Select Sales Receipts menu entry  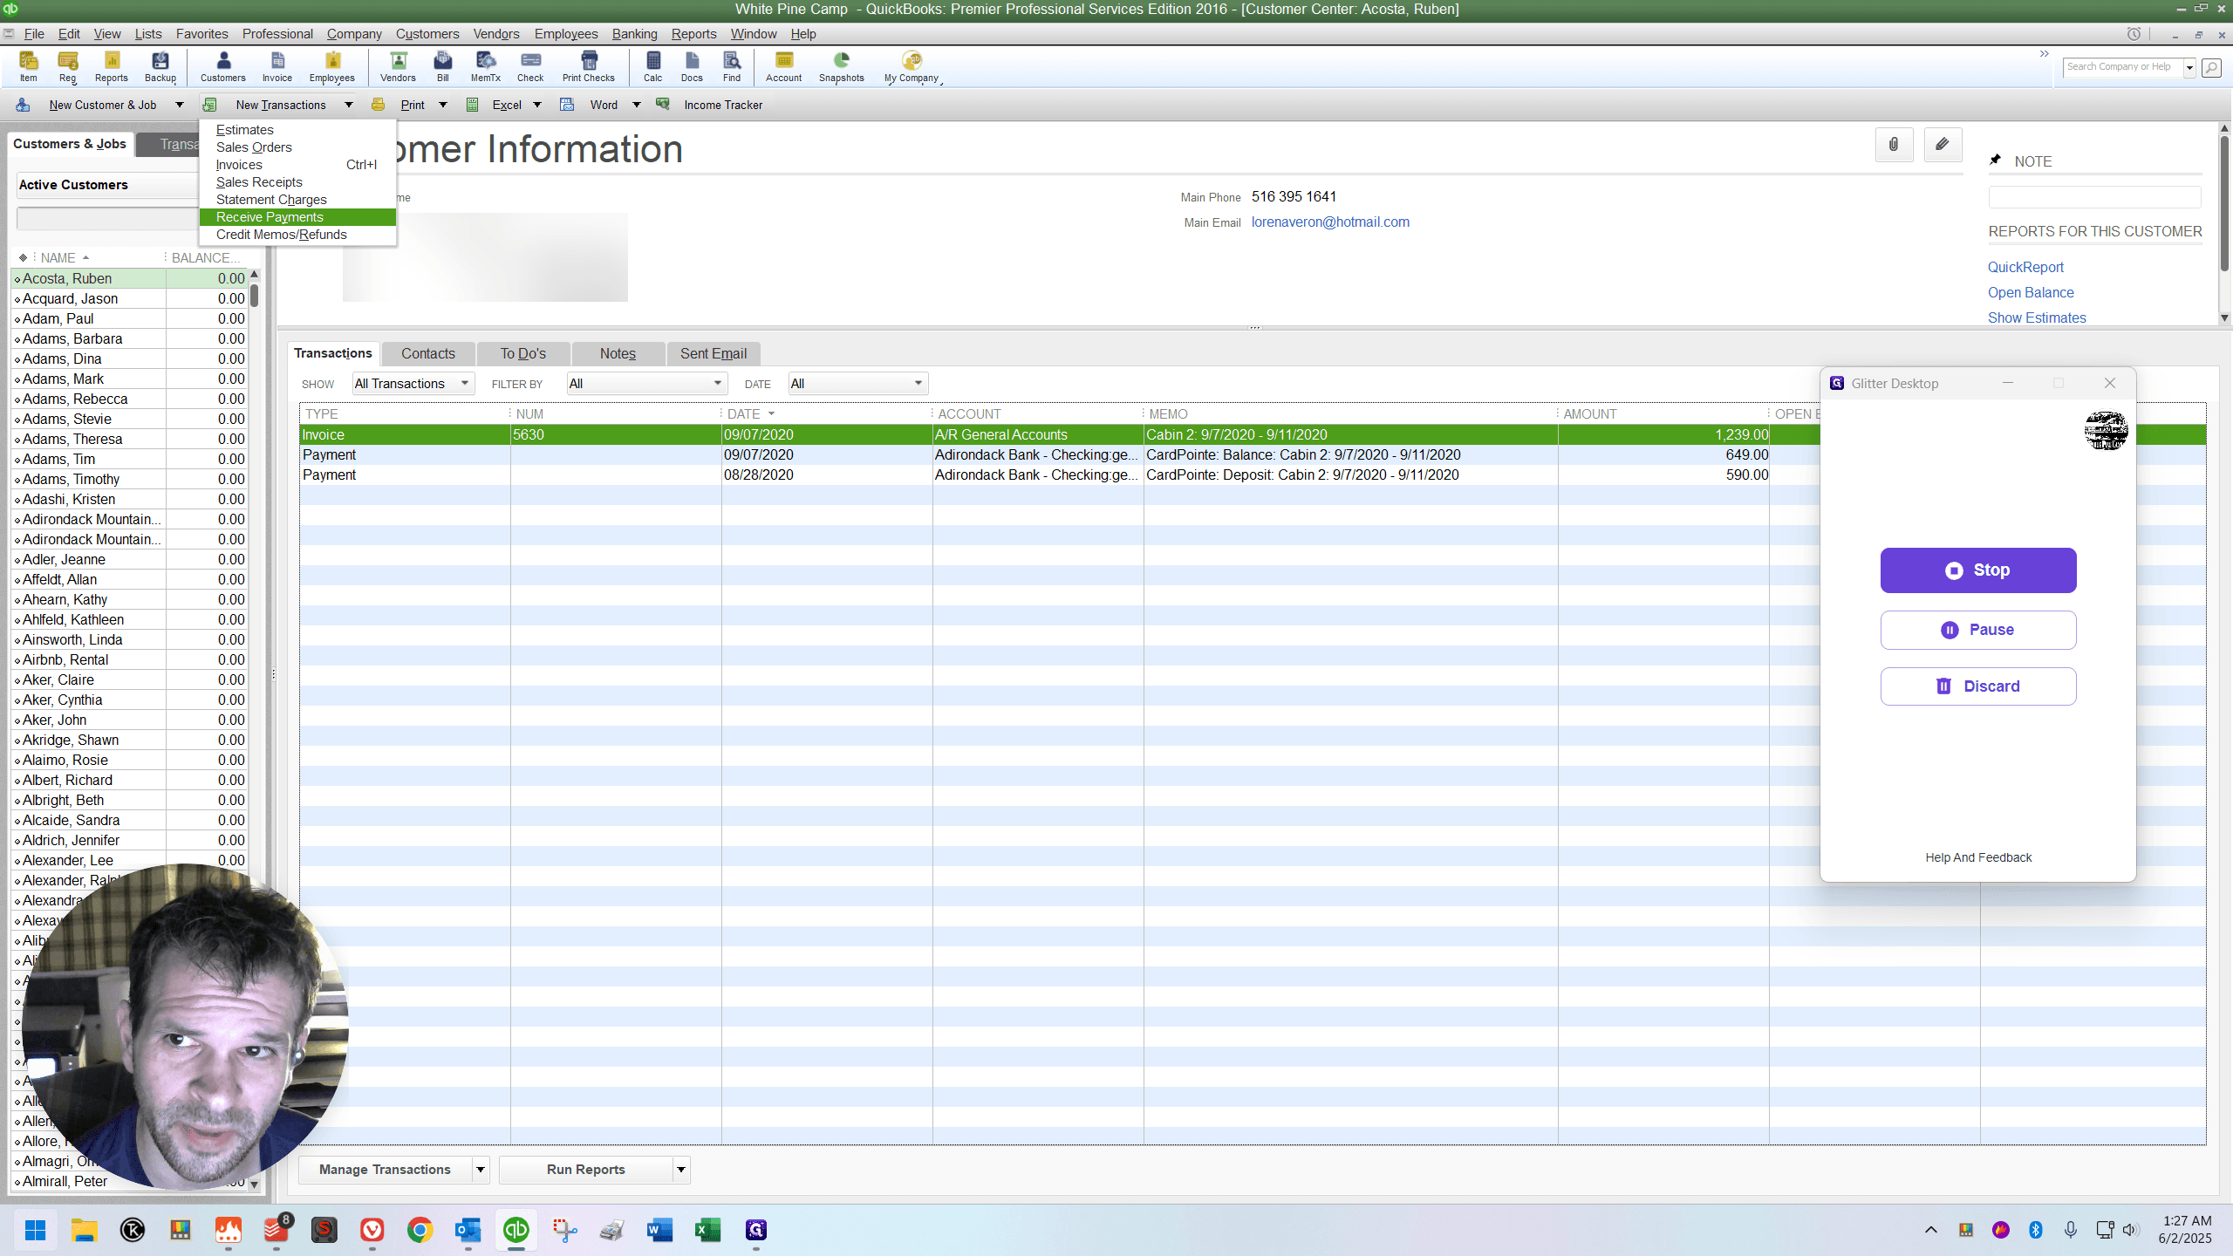pos(297,182)
